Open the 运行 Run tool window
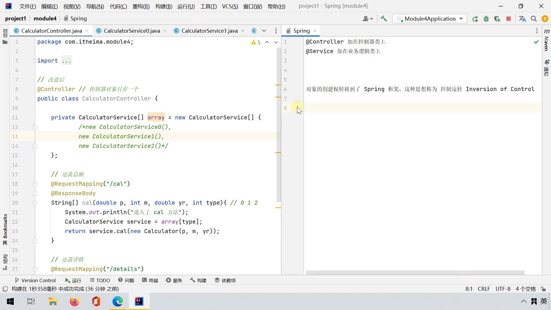 [x=73, y=280]
